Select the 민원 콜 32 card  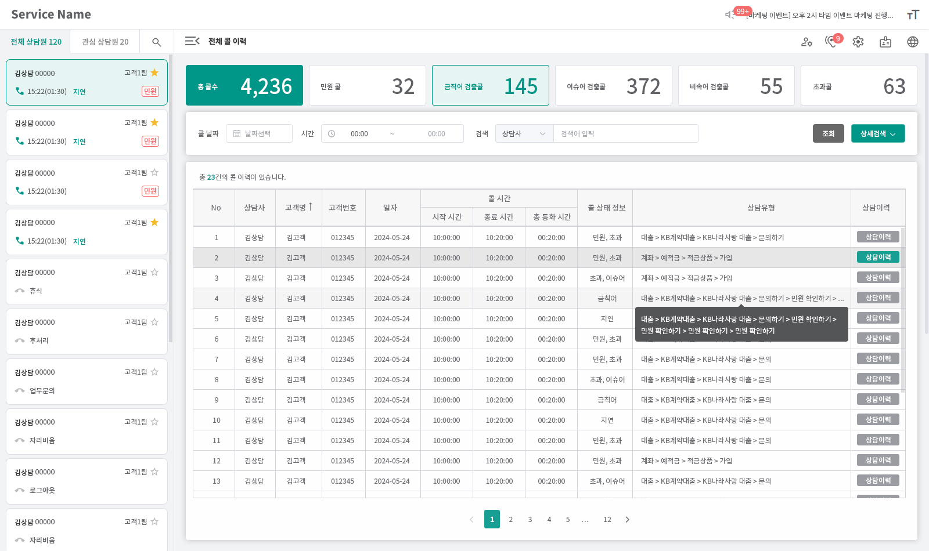tap(368, 85)
